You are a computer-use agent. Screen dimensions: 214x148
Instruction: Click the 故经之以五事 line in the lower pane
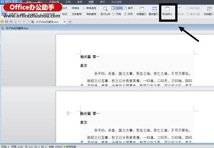139,138
